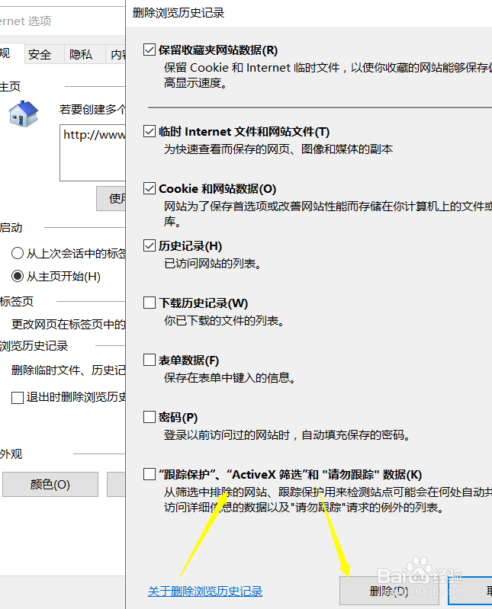Click the 使用 button below home page box
The height and width of the screenshot is (609, 492).
pyautogui.click(x=111, y=198)
